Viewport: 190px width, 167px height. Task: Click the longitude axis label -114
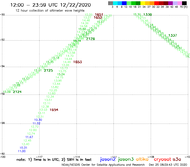click(77, 157)
